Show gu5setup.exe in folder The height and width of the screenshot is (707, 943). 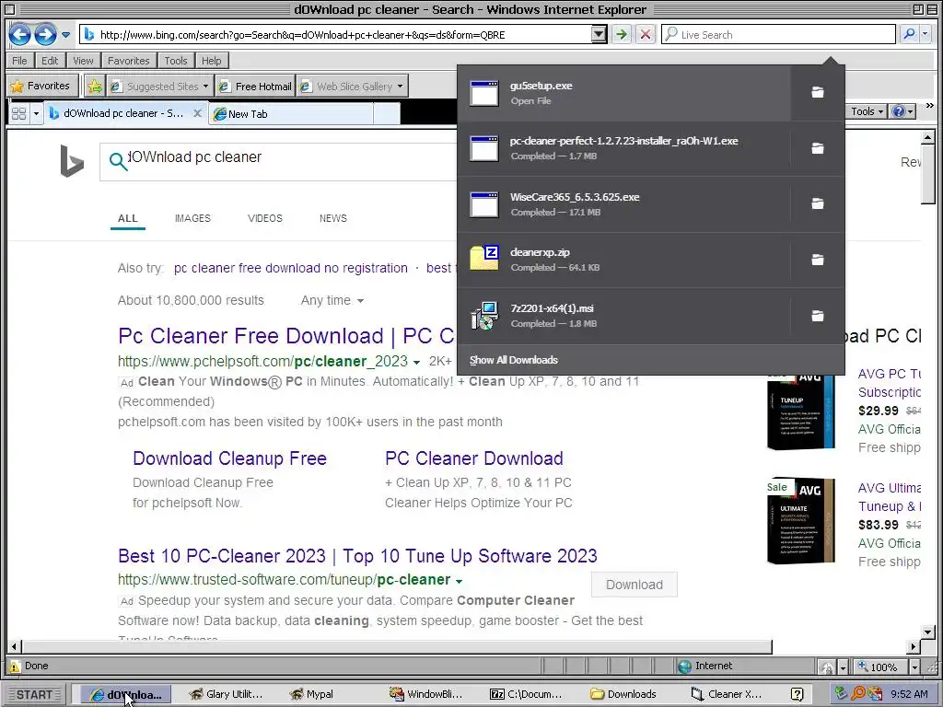[818, 92]
